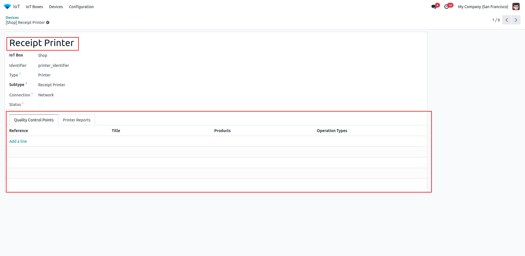Image resolution: width=525 pixels, height=256 pixels.
Task: Open the company switcher My Company (San Francisco)
Action: [x=483, y=7]
